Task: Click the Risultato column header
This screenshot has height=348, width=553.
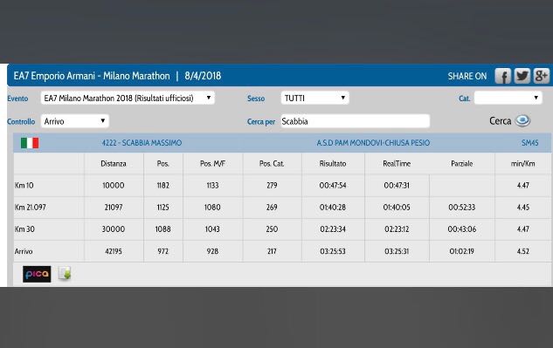Action: click(x=333, y=163)
